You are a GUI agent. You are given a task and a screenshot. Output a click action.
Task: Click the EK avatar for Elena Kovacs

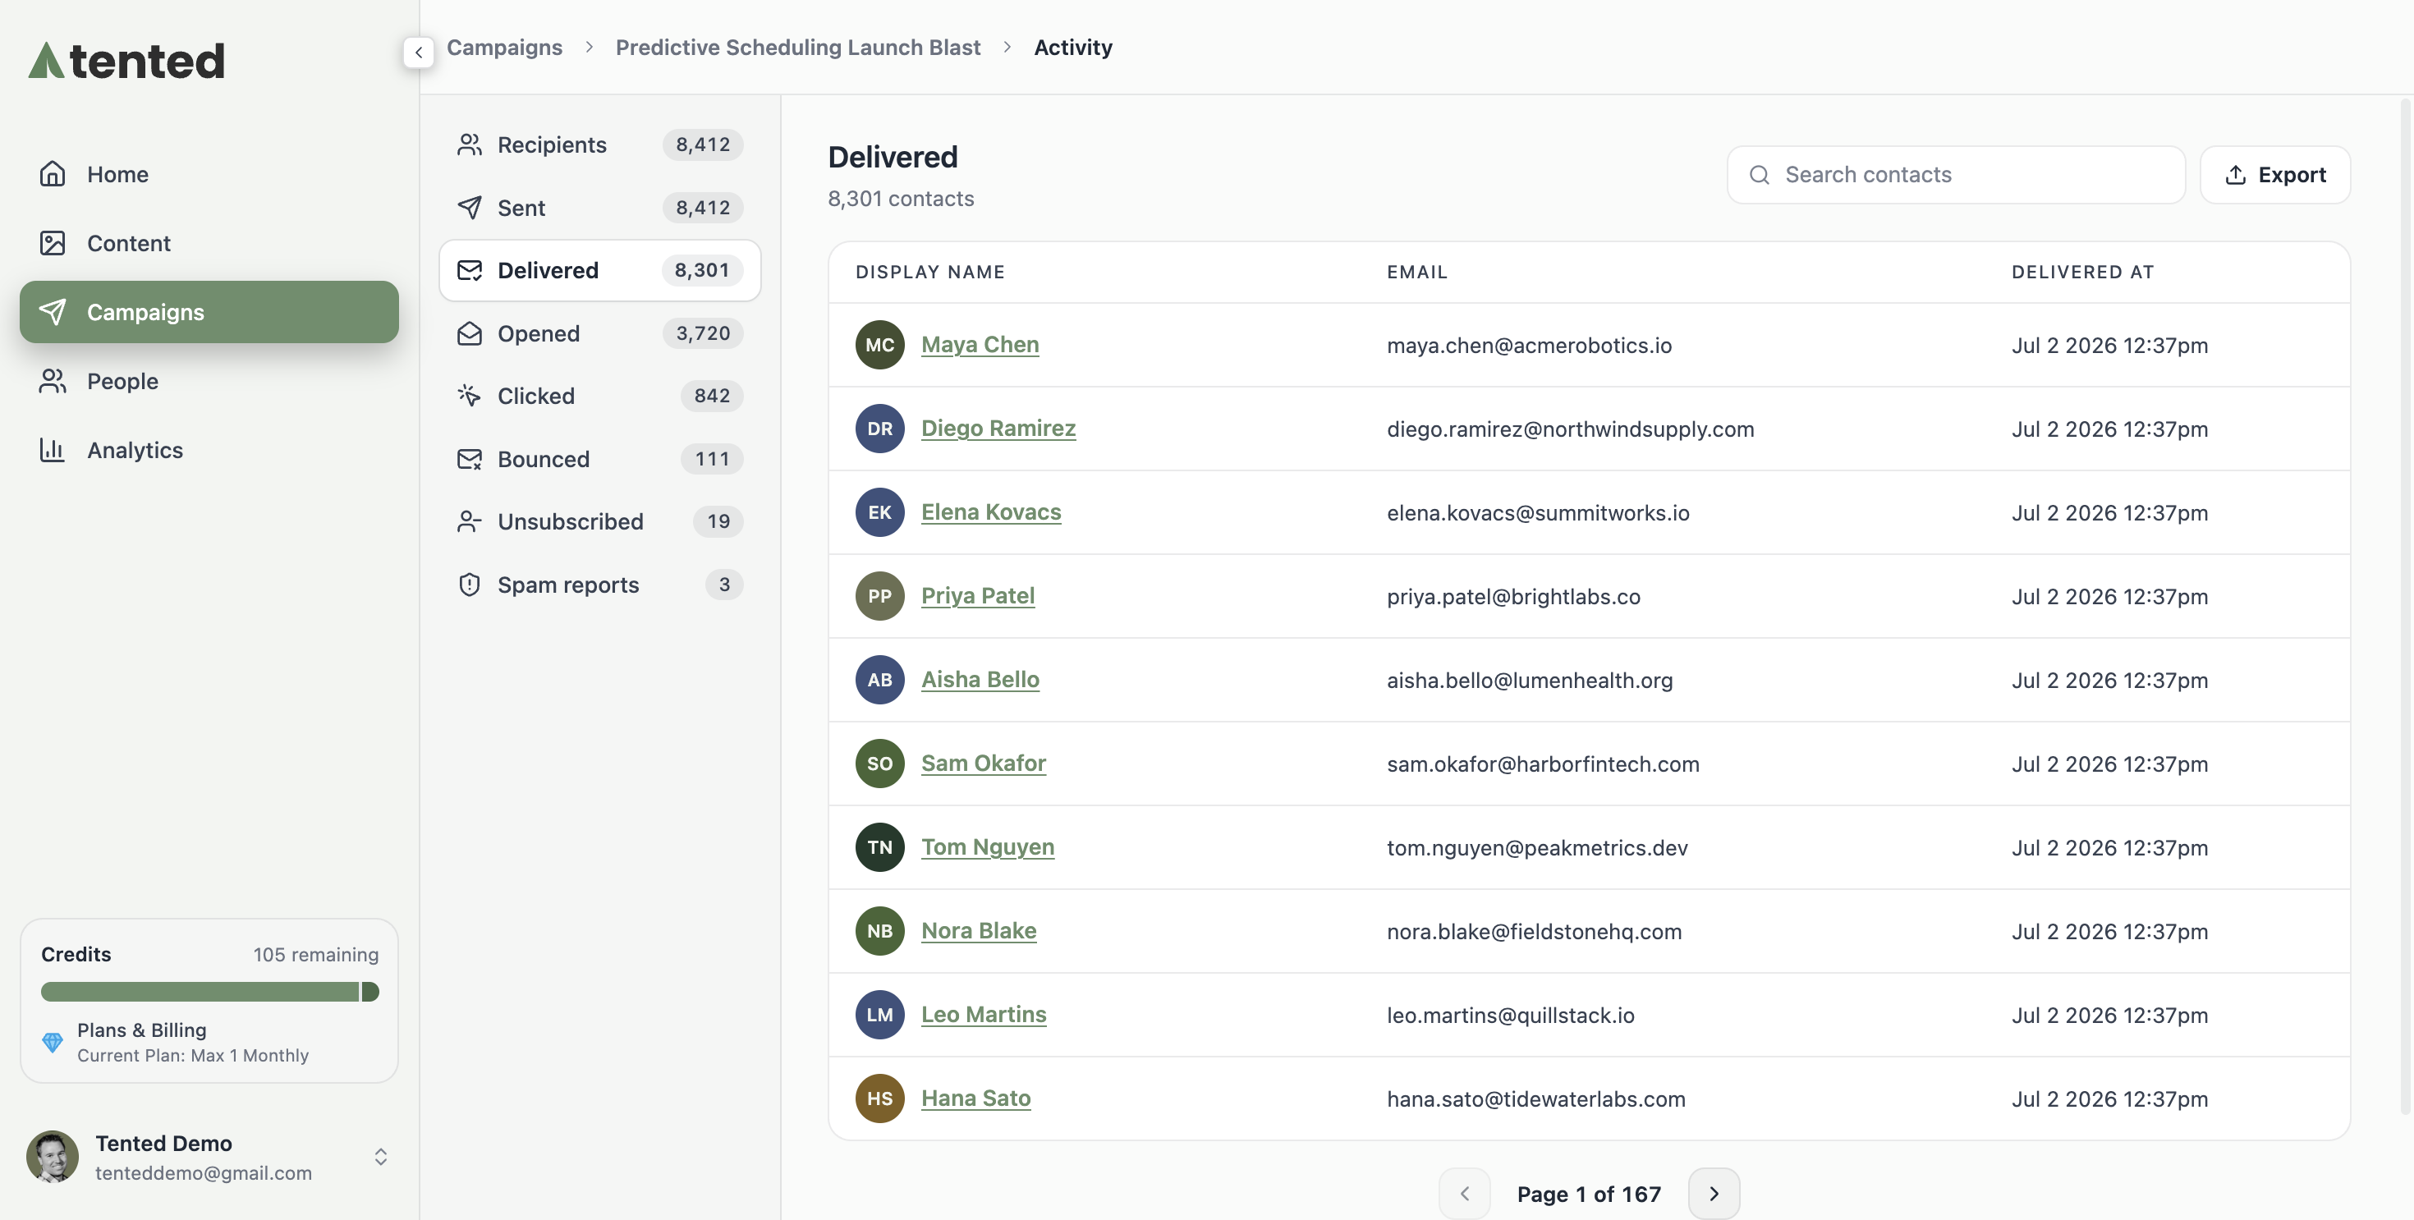[879, 512]
